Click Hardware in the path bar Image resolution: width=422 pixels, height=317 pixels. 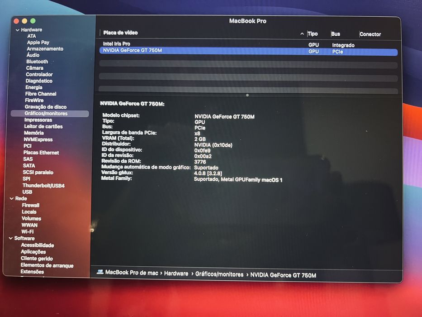point(176,274)
